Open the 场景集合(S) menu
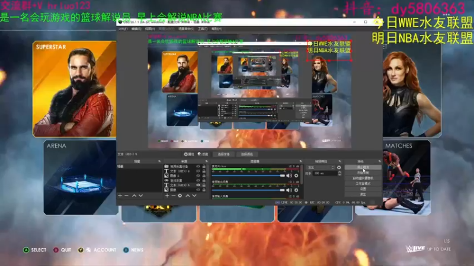 coord(186,29)
